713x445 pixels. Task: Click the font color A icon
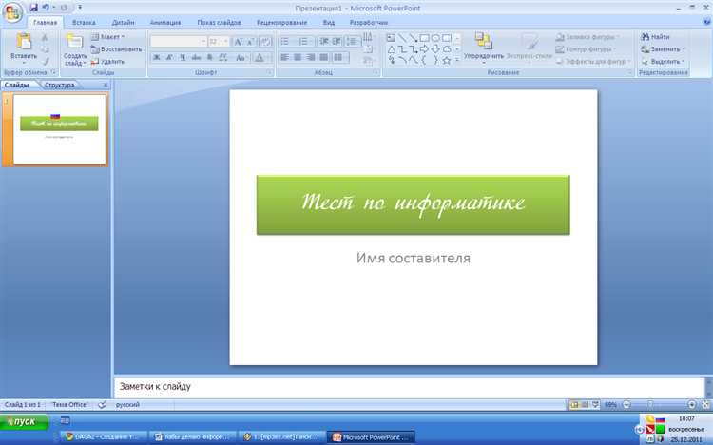259,57
